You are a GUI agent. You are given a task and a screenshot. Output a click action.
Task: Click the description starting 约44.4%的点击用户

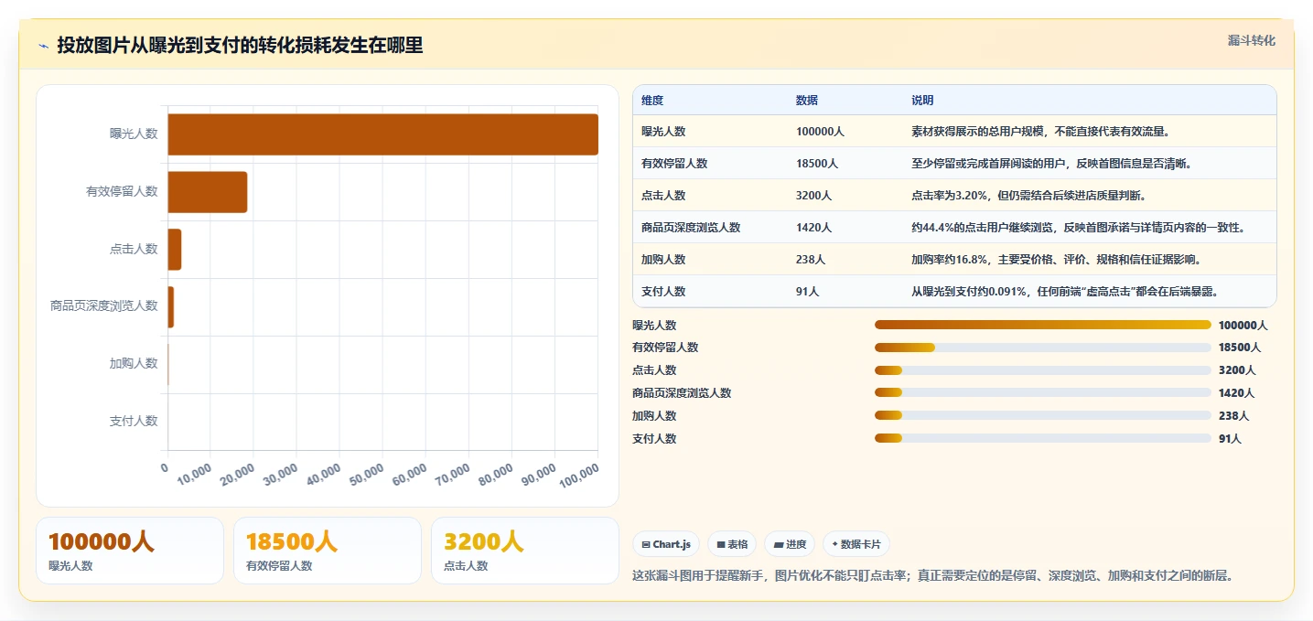tap(1078, 228)
